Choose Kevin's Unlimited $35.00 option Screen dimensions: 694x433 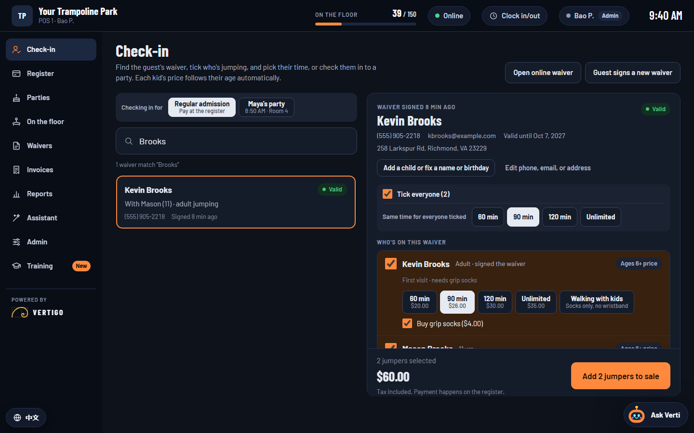click(536, 302)
